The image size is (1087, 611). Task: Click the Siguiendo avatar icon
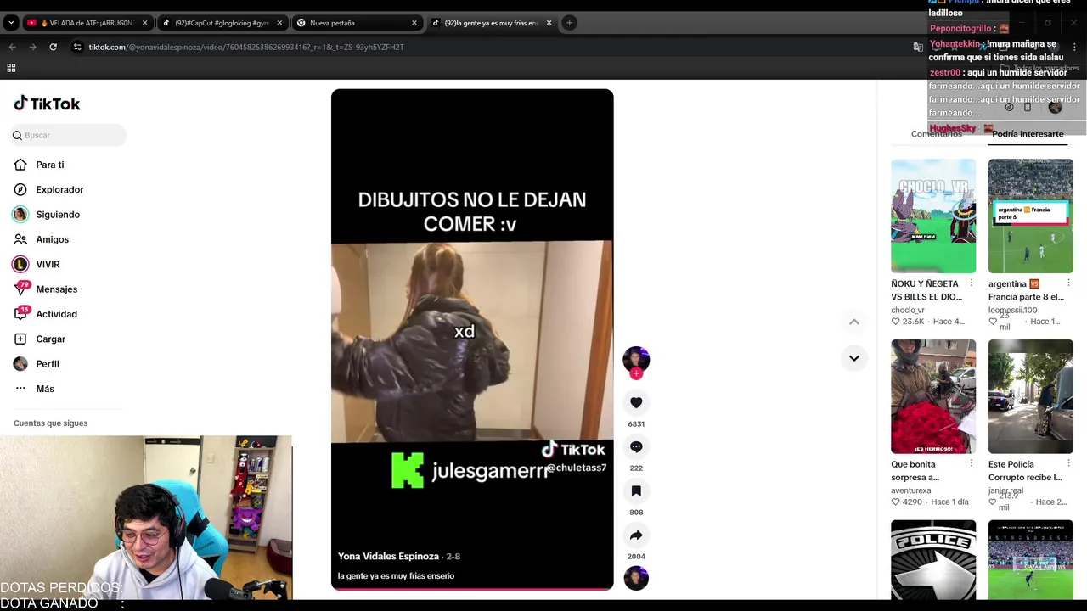click(x=20, y=215)
